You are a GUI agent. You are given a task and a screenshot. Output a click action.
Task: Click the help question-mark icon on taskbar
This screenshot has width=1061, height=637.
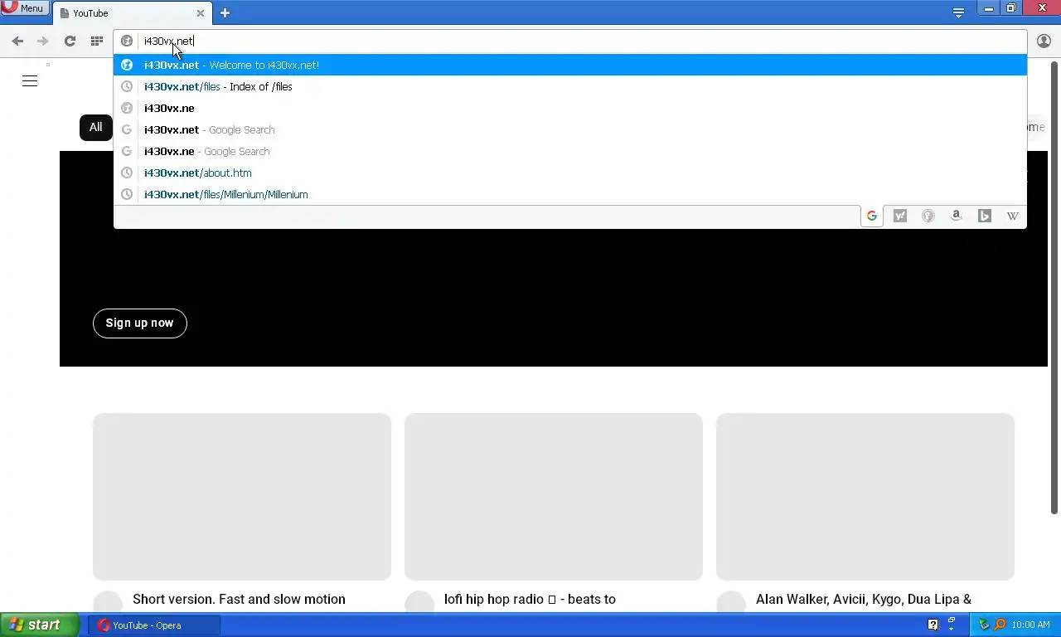[933, 625]
